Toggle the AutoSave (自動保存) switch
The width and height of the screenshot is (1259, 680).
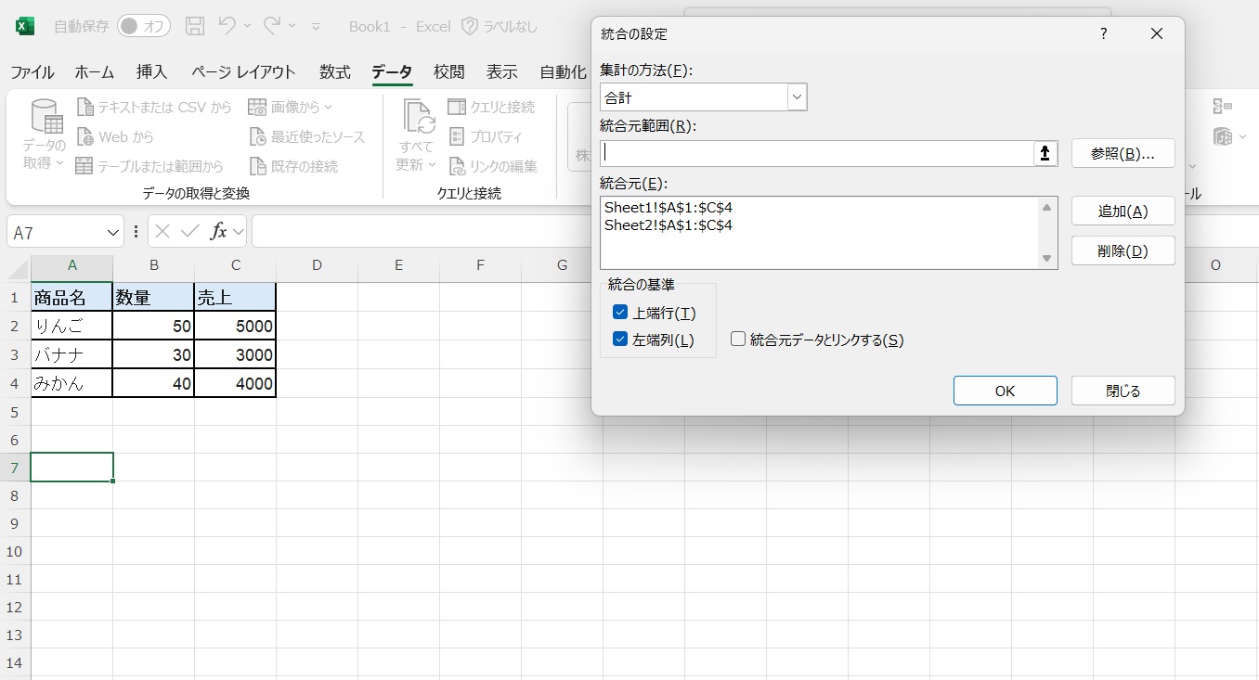pos(143,26)
